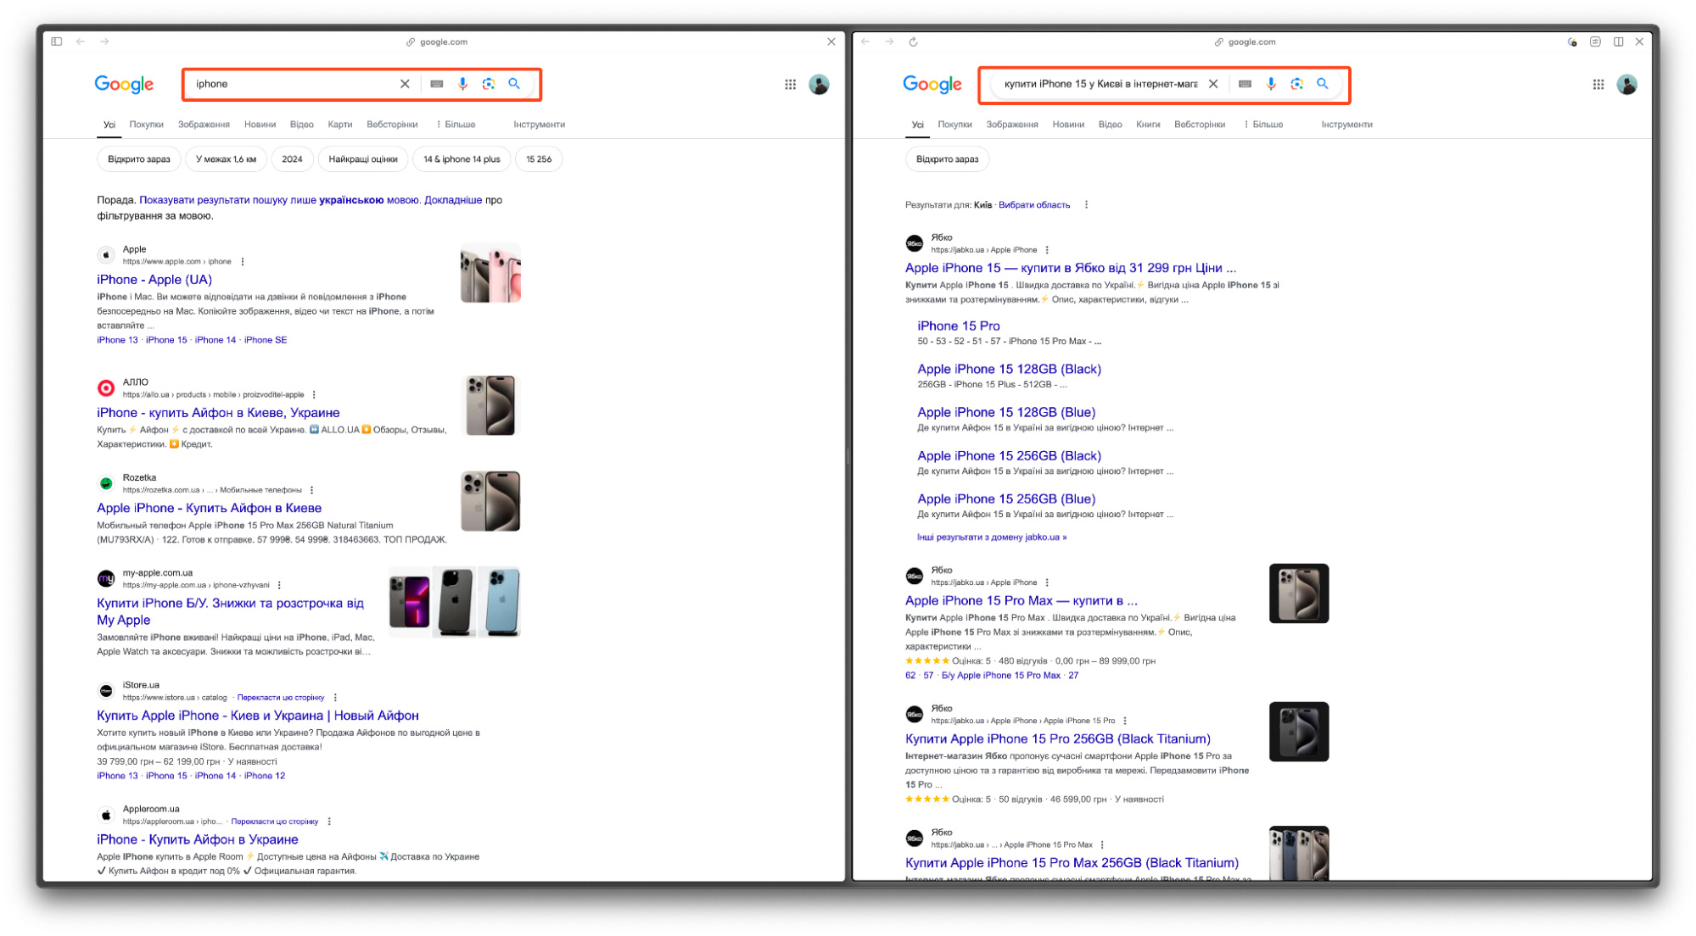This screenshot has width=1696, height=936.
Task: Switch to 'Карти' tab in left window
Action: pyautogui.click(x=339, y=125)
